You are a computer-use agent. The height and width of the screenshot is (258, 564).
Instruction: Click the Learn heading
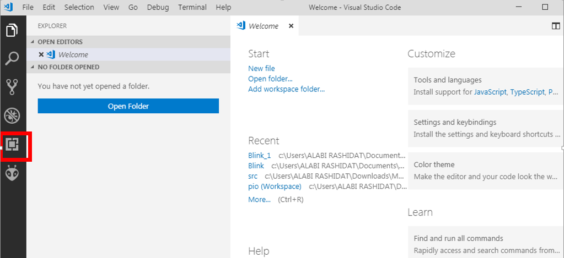click(x=420, y=212)
